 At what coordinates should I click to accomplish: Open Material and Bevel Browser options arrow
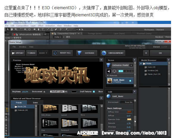tap(101, 98)
